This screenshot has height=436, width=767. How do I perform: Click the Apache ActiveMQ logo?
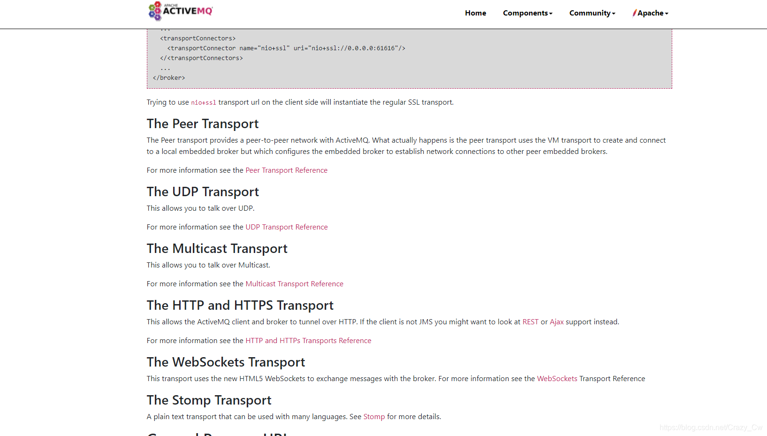[x=181, y=11]
